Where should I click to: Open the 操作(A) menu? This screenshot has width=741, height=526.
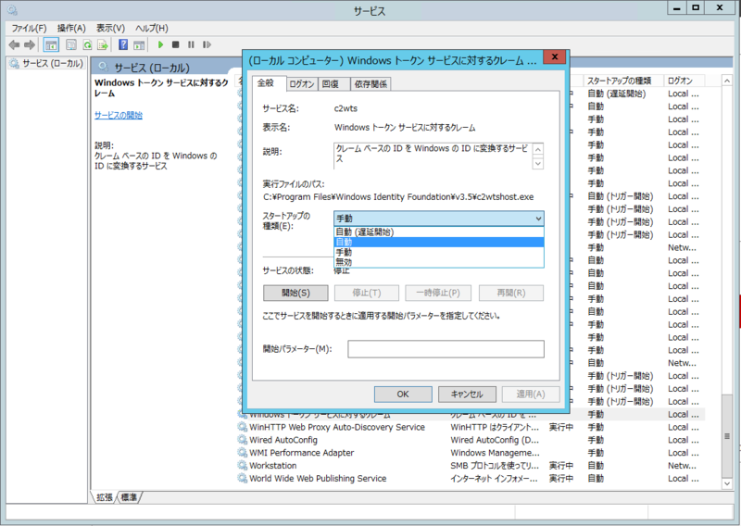[71, 28]
